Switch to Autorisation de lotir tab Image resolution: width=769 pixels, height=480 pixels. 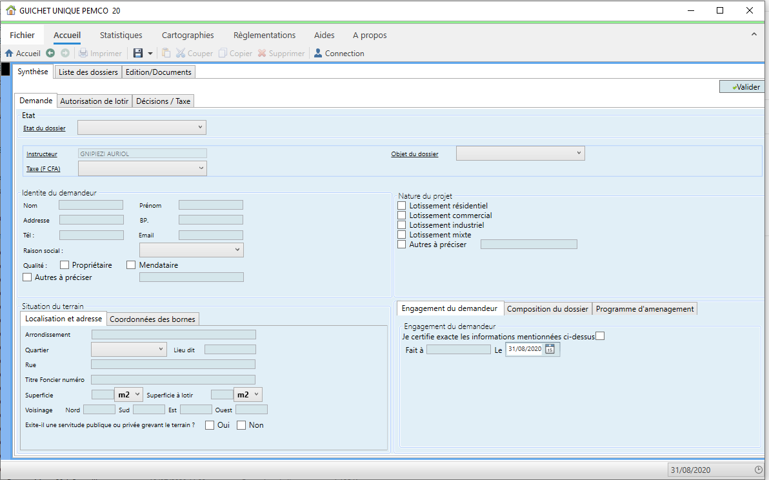pos(95,101)
